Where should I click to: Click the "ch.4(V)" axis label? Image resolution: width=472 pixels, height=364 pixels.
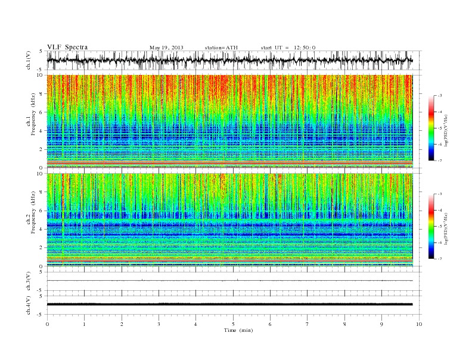coord(28,305)
